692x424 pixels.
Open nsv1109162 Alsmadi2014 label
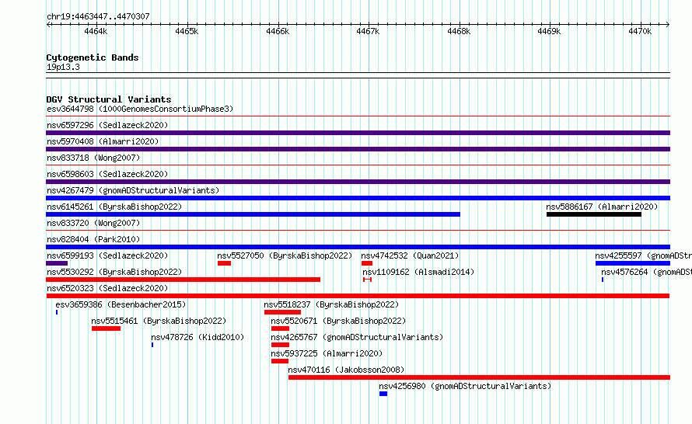418,272
